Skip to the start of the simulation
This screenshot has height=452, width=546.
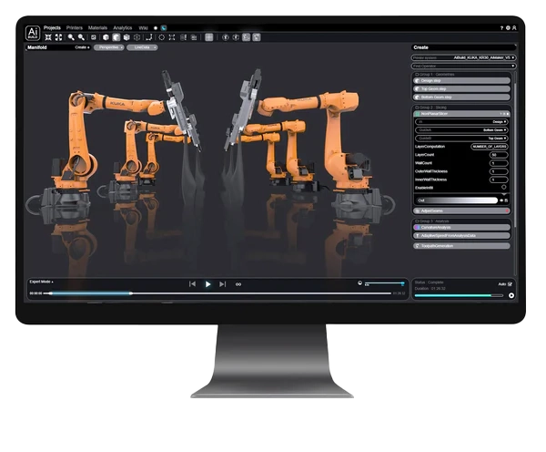(x=192, y=284)
